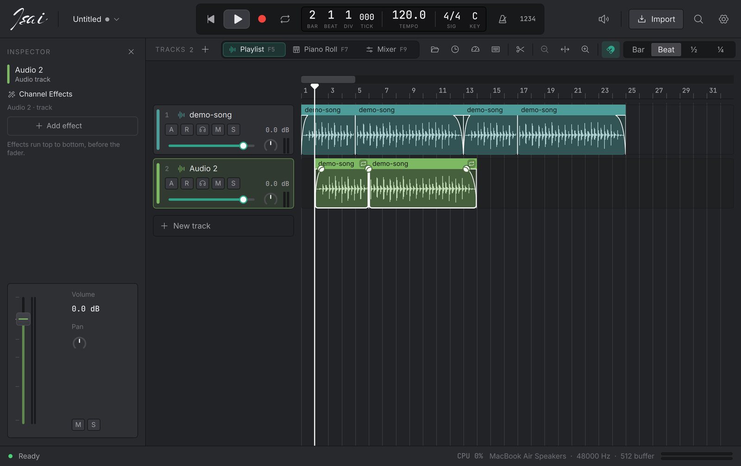This screenshot has width=741, height=466.
Task: Click the New track button
Action: pyautogui.click(x=223, y=226)
